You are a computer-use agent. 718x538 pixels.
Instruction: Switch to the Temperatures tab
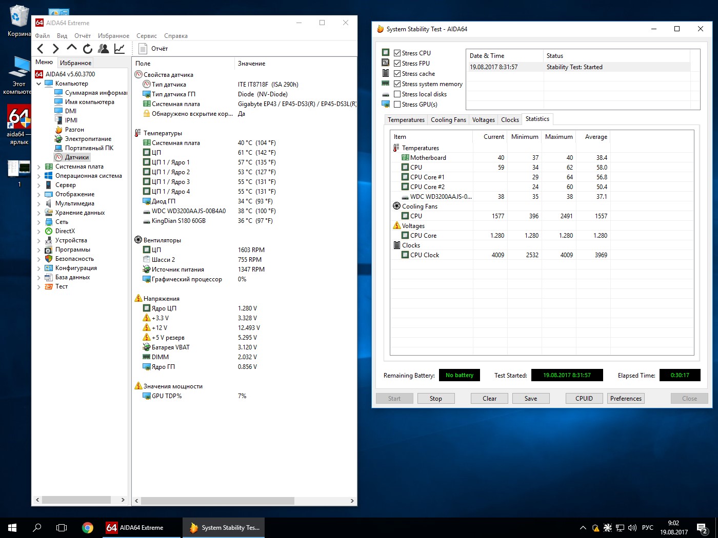tap(406, 120)
